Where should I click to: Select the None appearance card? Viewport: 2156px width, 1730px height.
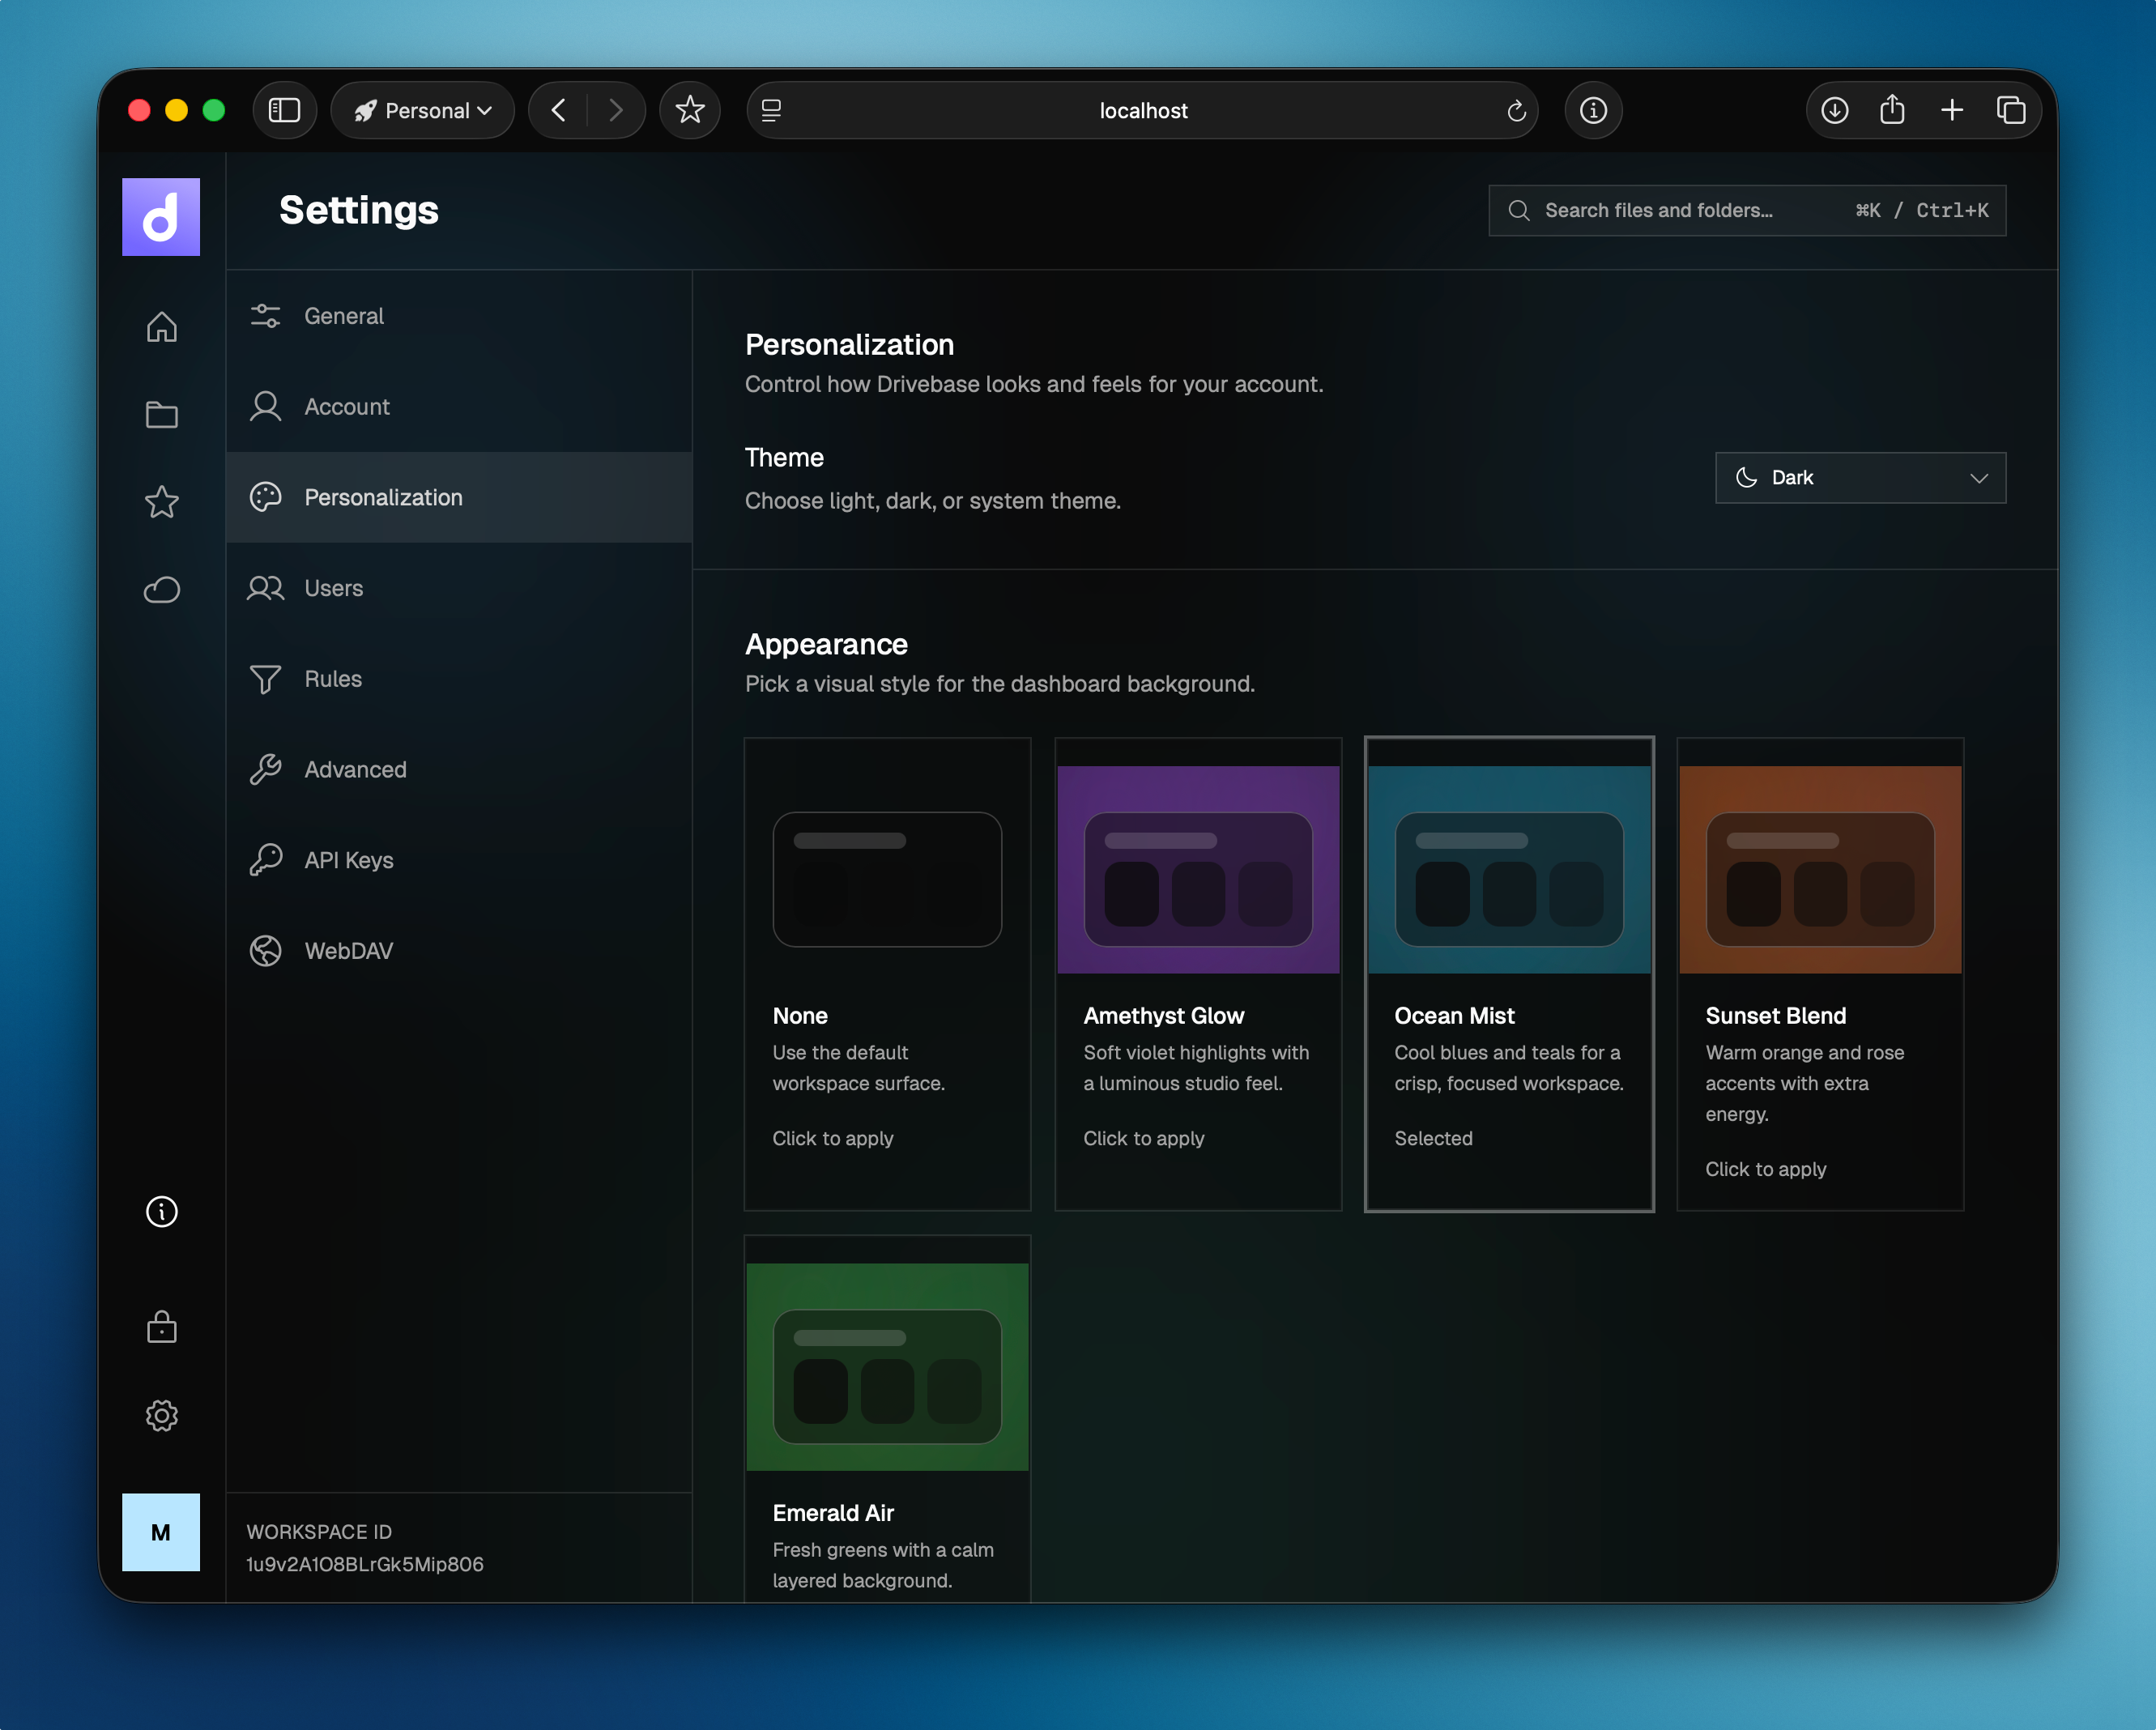coord(887,974)
